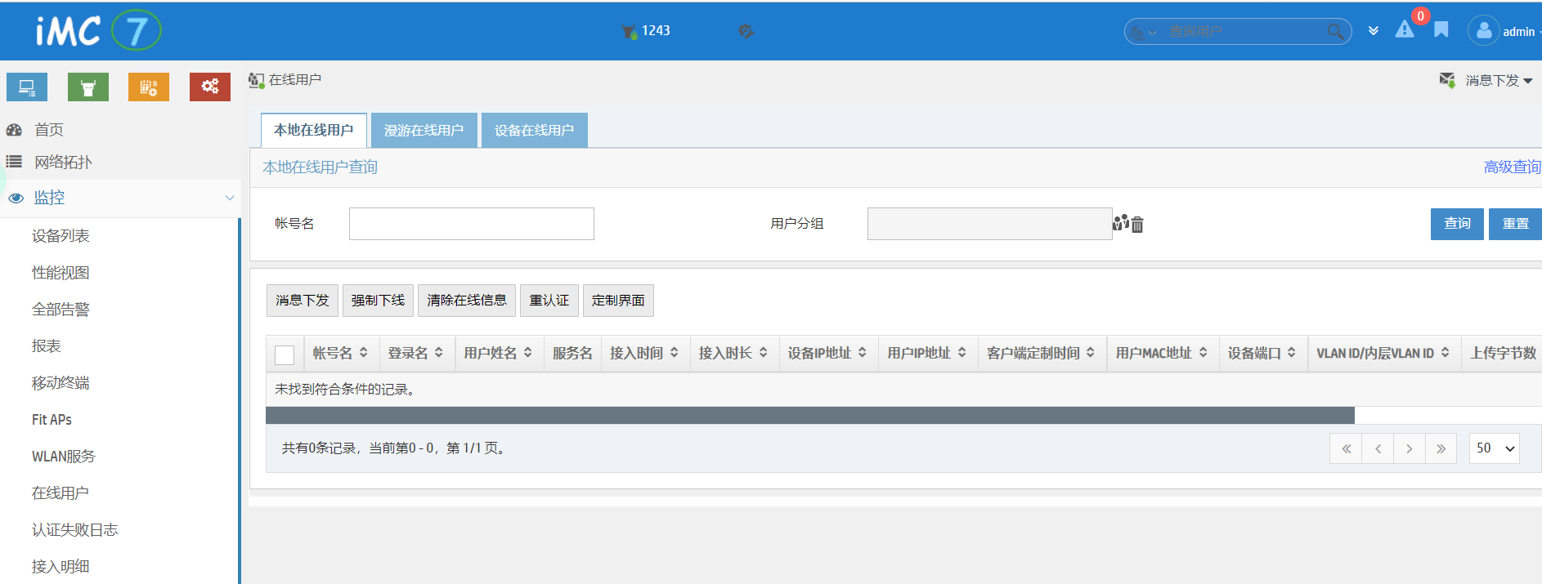Click the 定制界面 button
The image size is (1542, 584).
click(618, 301)
